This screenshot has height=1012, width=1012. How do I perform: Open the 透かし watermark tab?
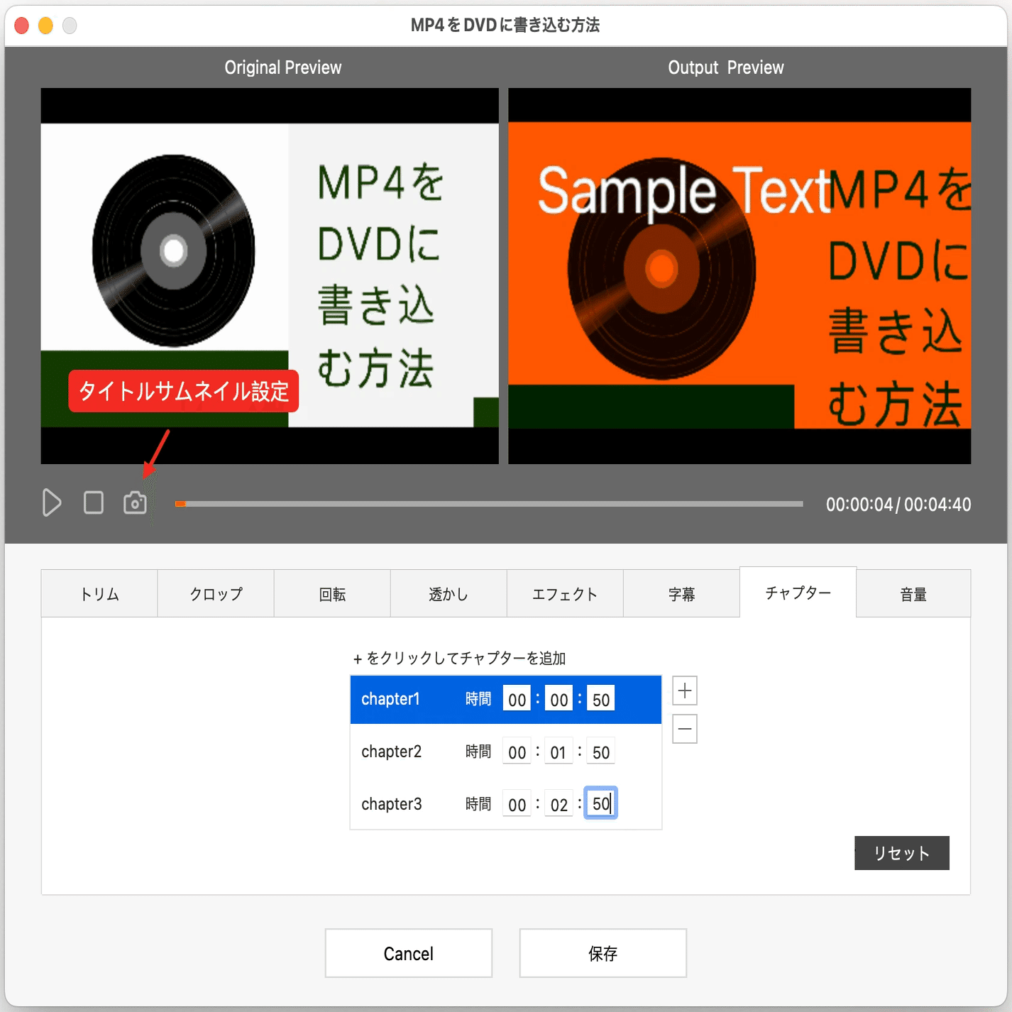pyautogui.click(x=448, y=593)
